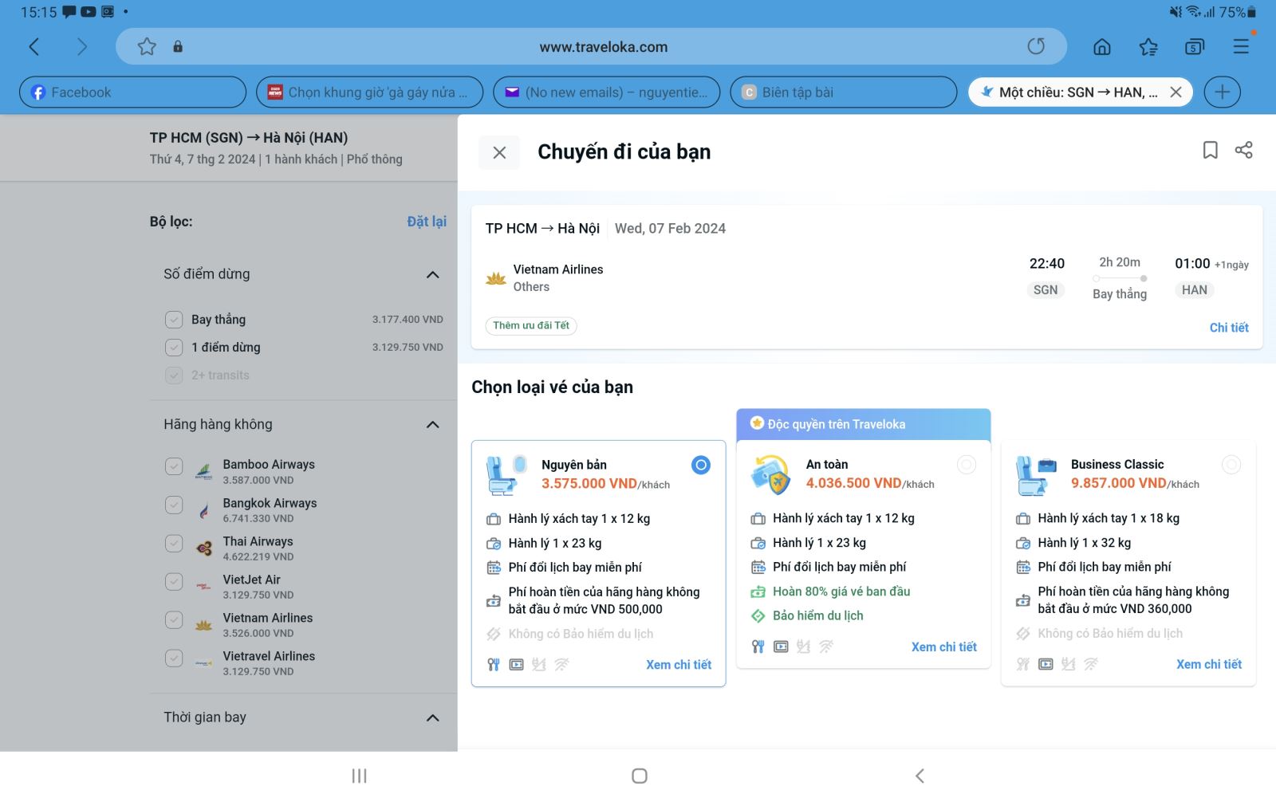Bookmark this trip with the save icon

point(1210,150)
